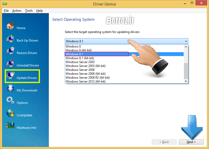Open Options label in sidebar

tap(22, 103)
